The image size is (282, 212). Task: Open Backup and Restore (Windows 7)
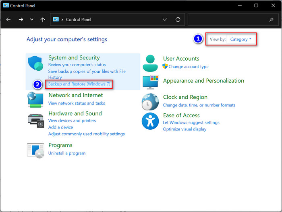79,84
